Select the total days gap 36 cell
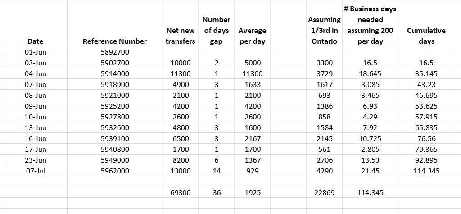 click(x=217, y=192)
